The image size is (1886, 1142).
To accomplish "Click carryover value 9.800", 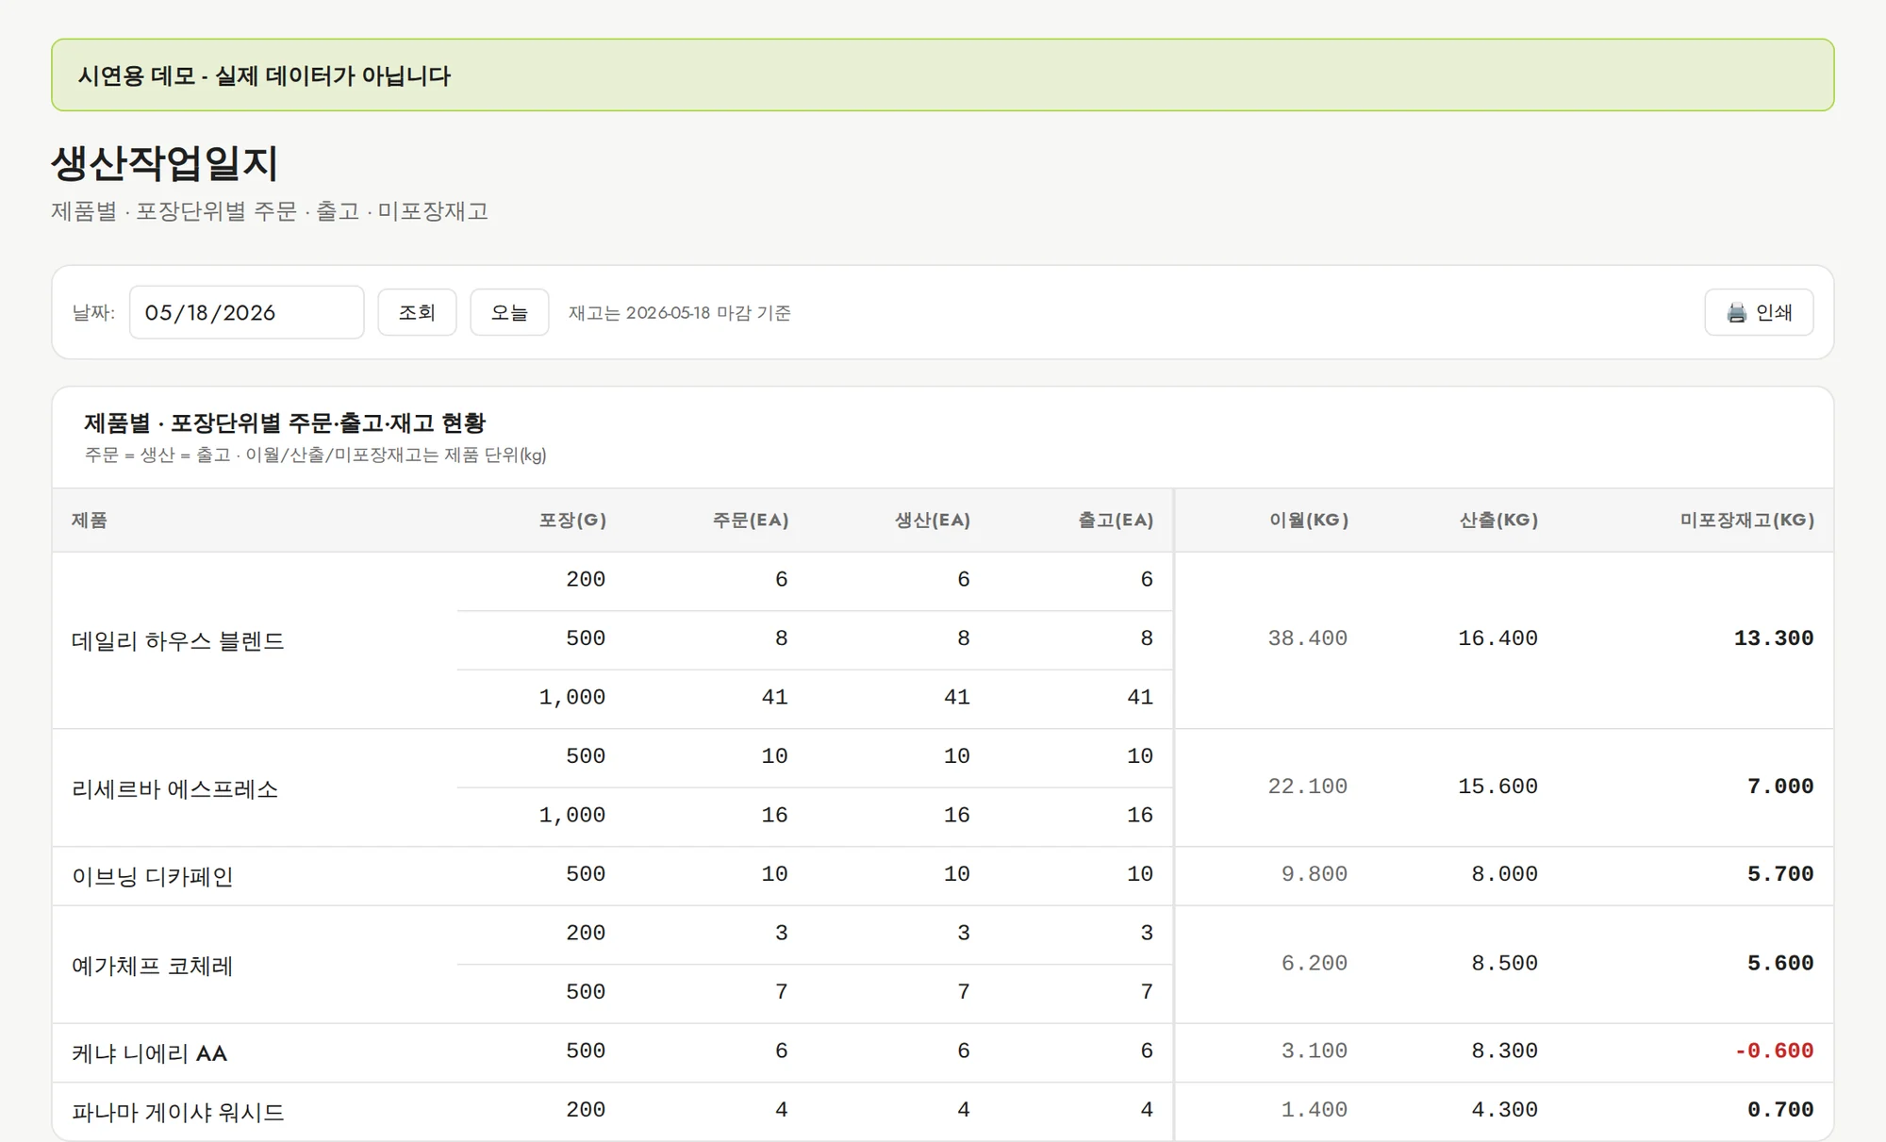I will (x=1315, y=874).
